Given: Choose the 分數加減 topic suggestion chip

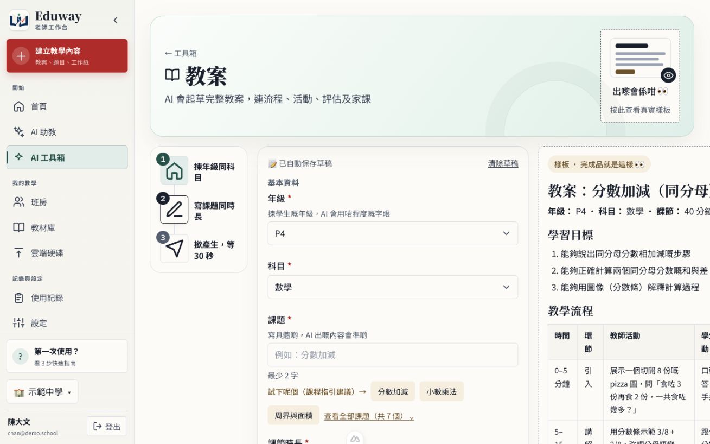Looking at the screenshot, I should [393, 391].
